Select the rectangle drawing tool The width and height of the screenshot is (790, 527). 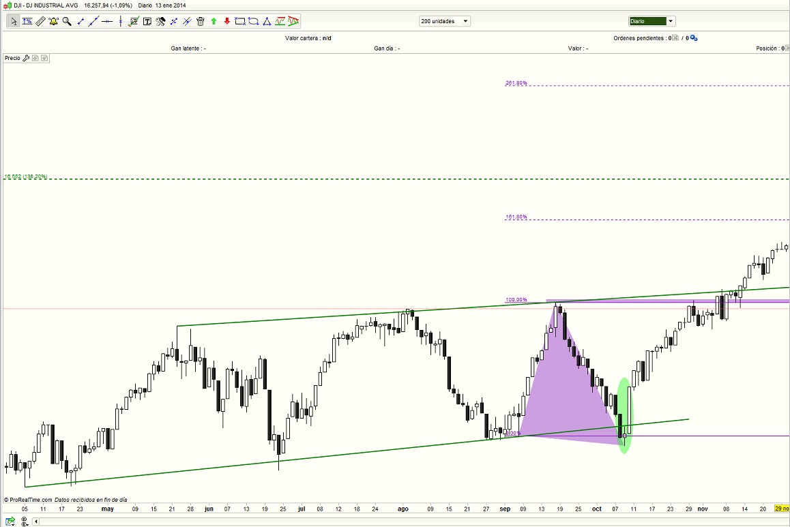(240, 21)
